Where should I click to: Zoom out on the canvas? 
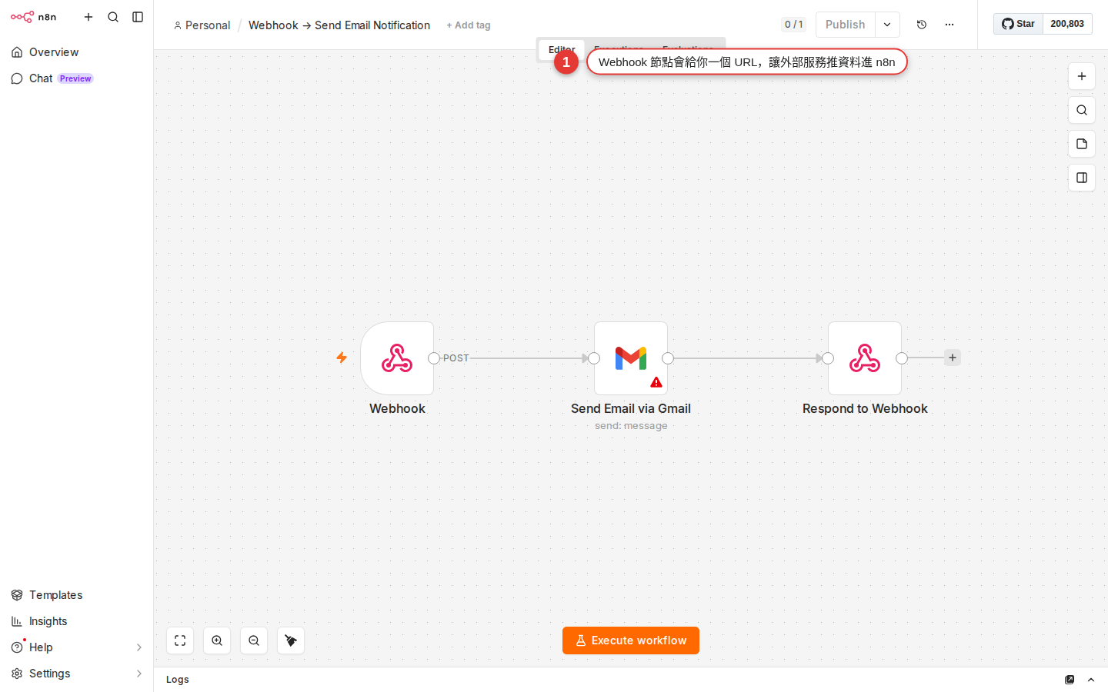[x=254, y=640]
